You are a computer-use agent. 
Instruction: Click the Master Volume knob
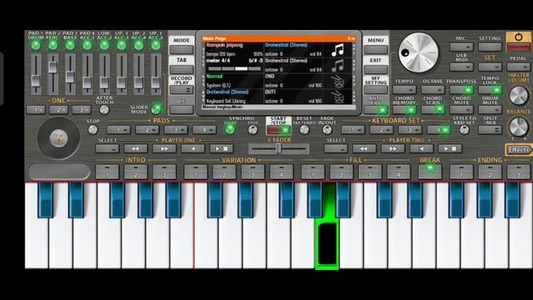click(x=519, y=95)
